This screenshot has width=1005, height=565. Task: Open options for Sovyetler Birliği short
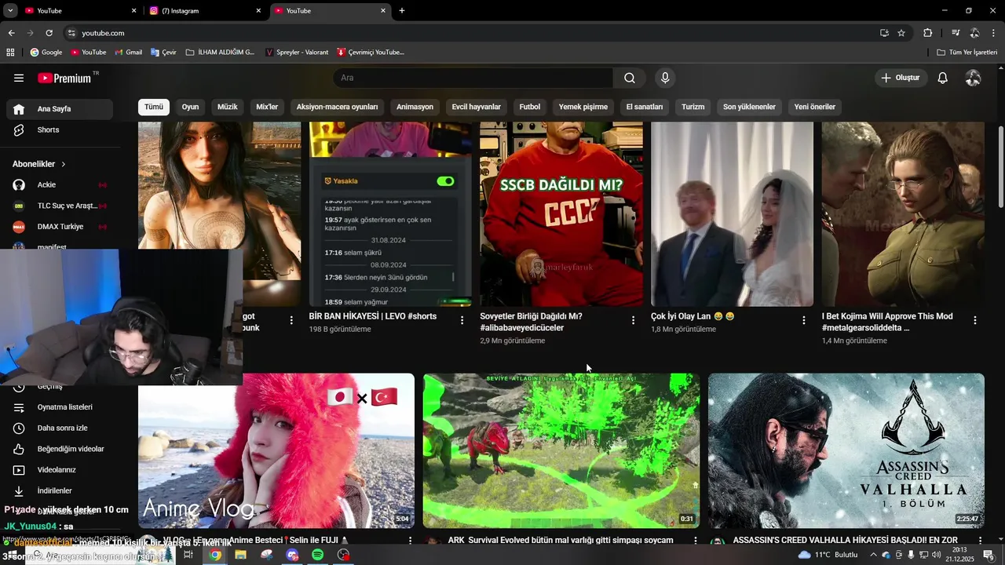pyautogui.click(x=633, y=320)
